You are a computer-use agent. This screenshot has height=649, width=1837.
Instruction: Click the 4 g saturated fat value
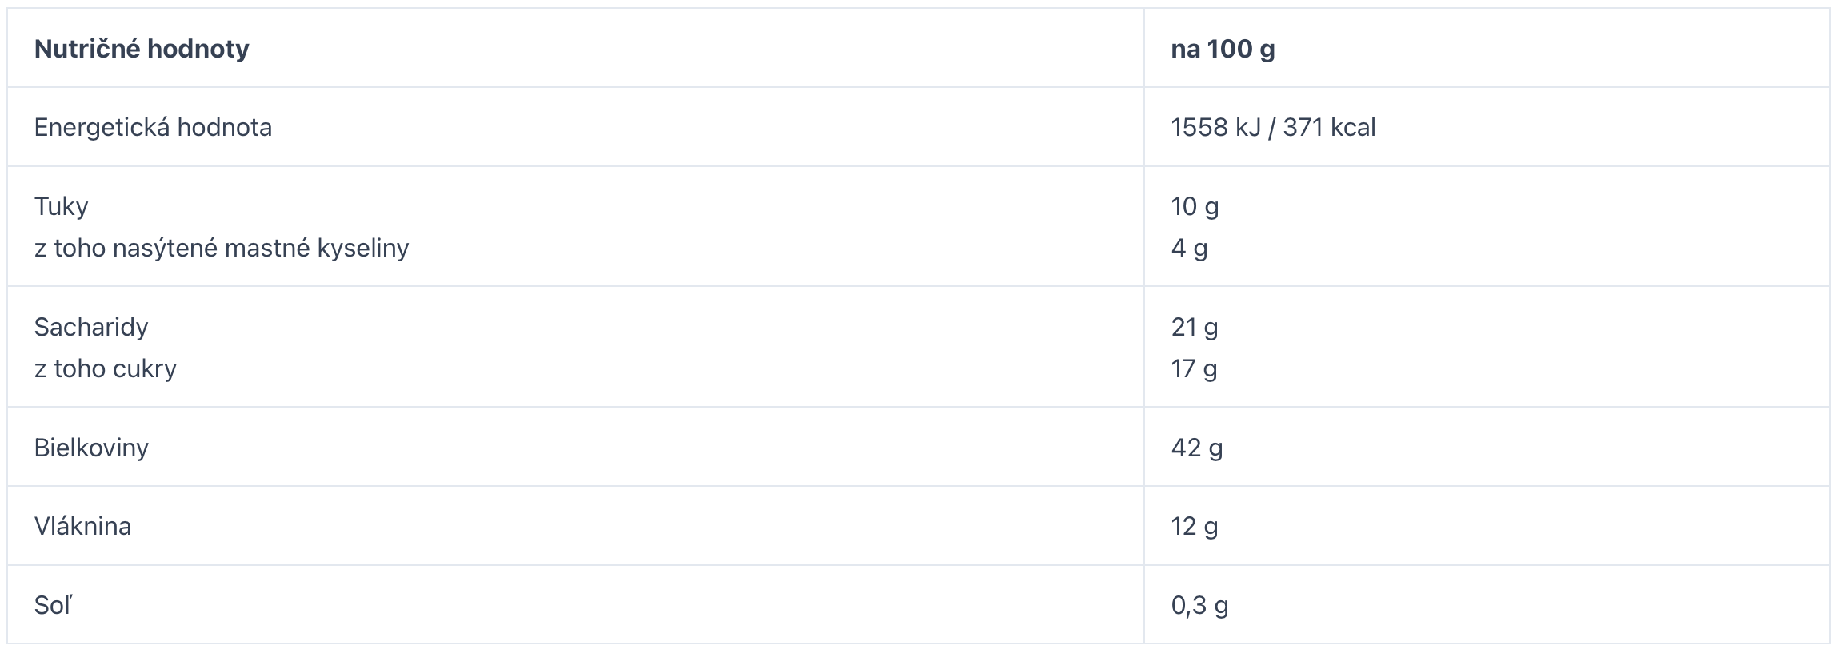1189,248
